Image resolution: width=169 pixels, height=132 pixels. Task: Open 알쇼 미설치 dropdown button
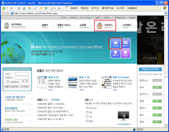[x=157, y=115]
